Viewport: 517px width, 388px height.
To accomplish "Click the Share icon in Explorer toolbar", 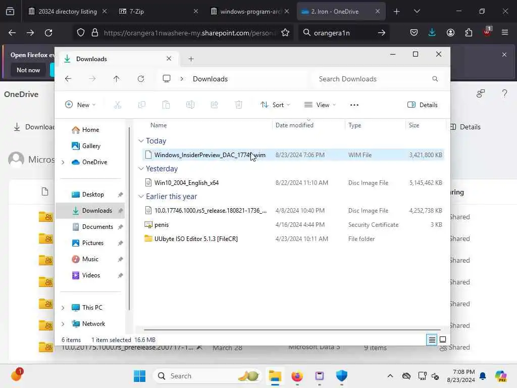I will [214, 105].
